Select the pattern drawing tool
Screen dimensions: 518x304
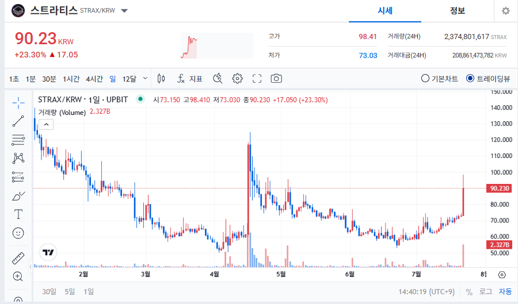[x=18, y=158]
